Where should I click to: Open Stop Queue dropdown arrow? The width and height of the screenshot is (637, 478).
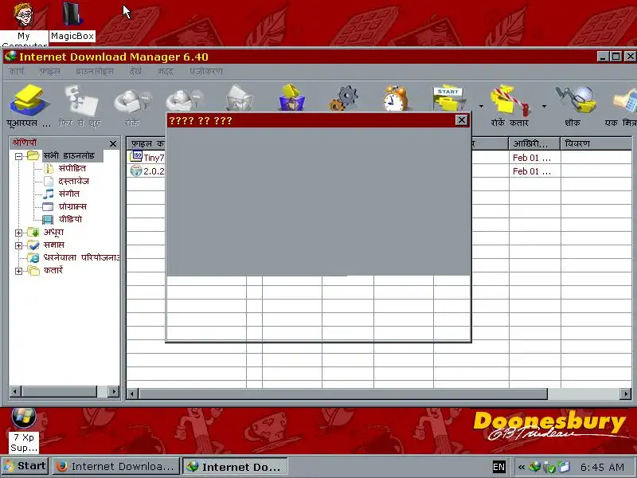tap(544, 107)
